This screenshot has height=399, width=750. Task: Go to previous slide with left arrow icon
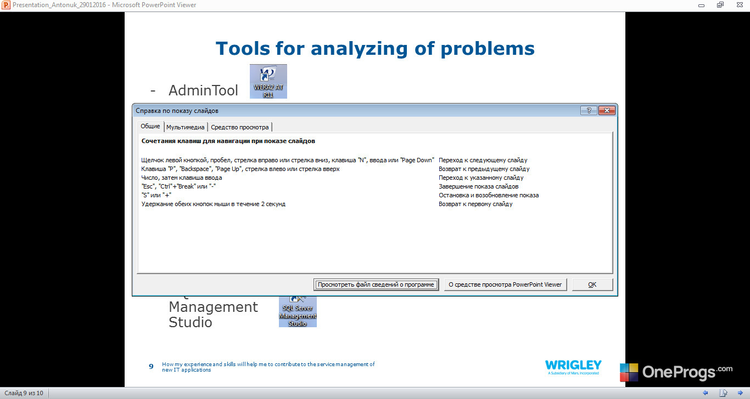706,393
